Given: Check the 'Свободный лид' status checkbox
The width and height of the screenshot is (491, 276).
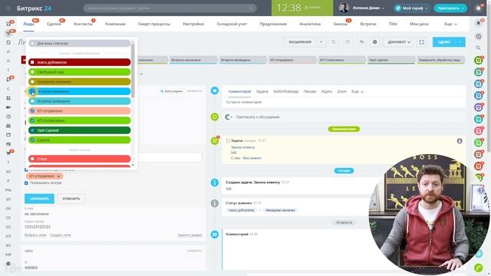Looking at the screenshot, I should click(32, 72).
